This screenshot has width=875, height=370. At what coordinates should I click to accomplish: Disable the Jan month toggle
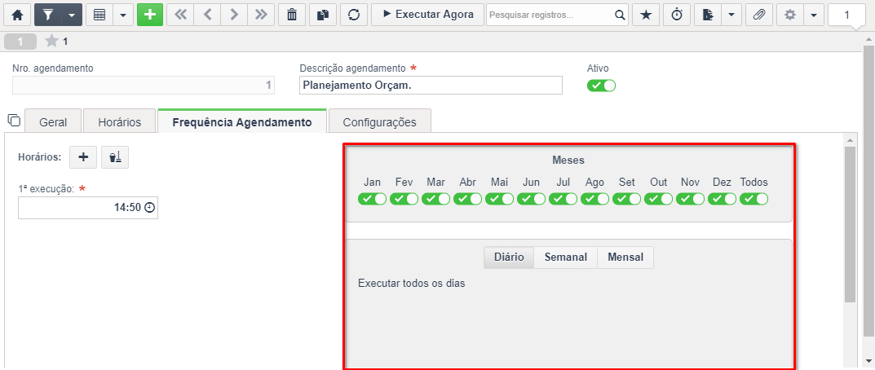click(x=372, y=198)
